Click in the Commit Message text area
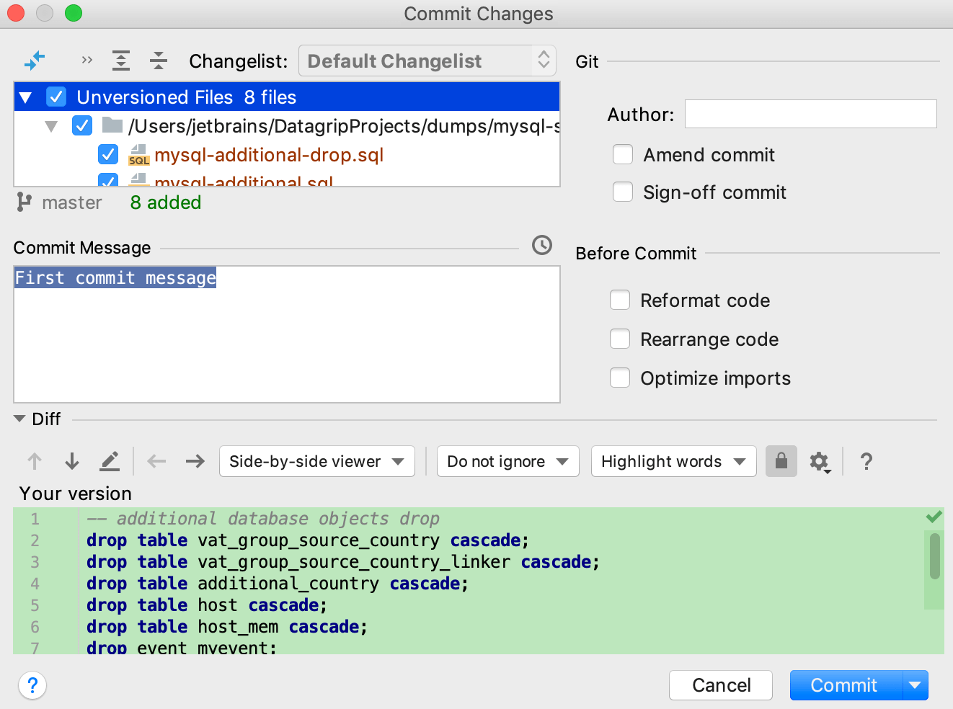 pyautogui.click(x=287, y=334)
